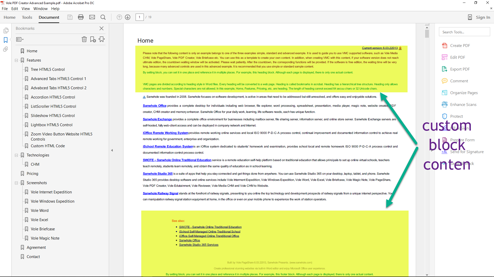Select Vole Magic Note bookmark
The height and width of the screenshot is (277, 494).
[x=45, y=238]
